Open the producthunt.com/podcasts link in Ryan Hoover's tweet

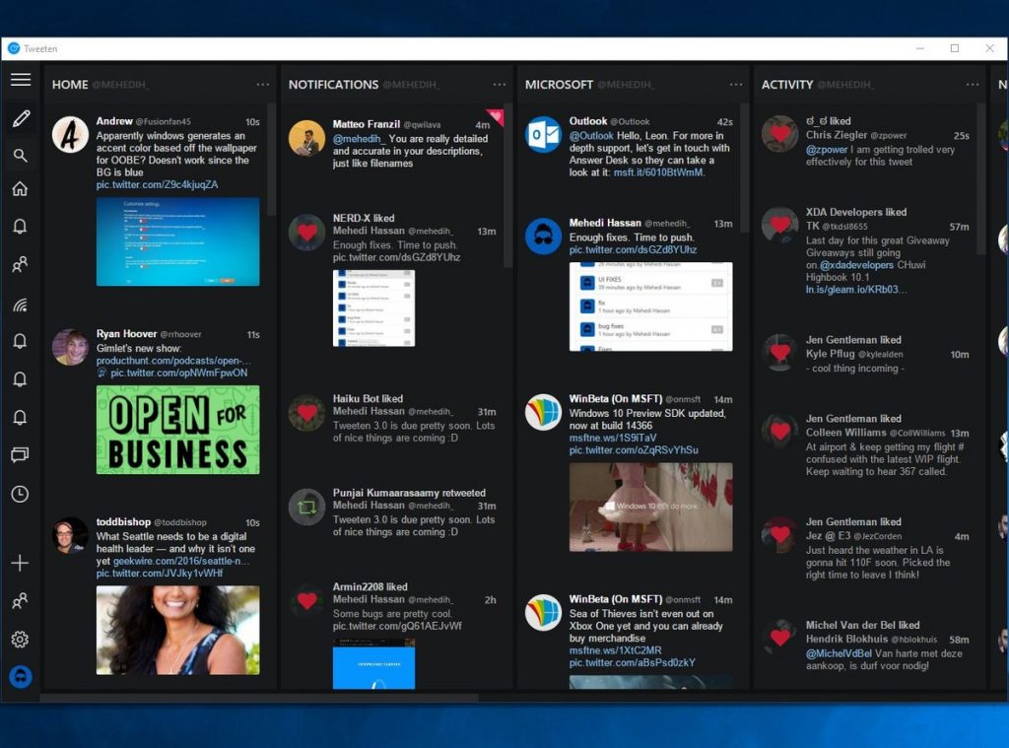coord(173,361)
